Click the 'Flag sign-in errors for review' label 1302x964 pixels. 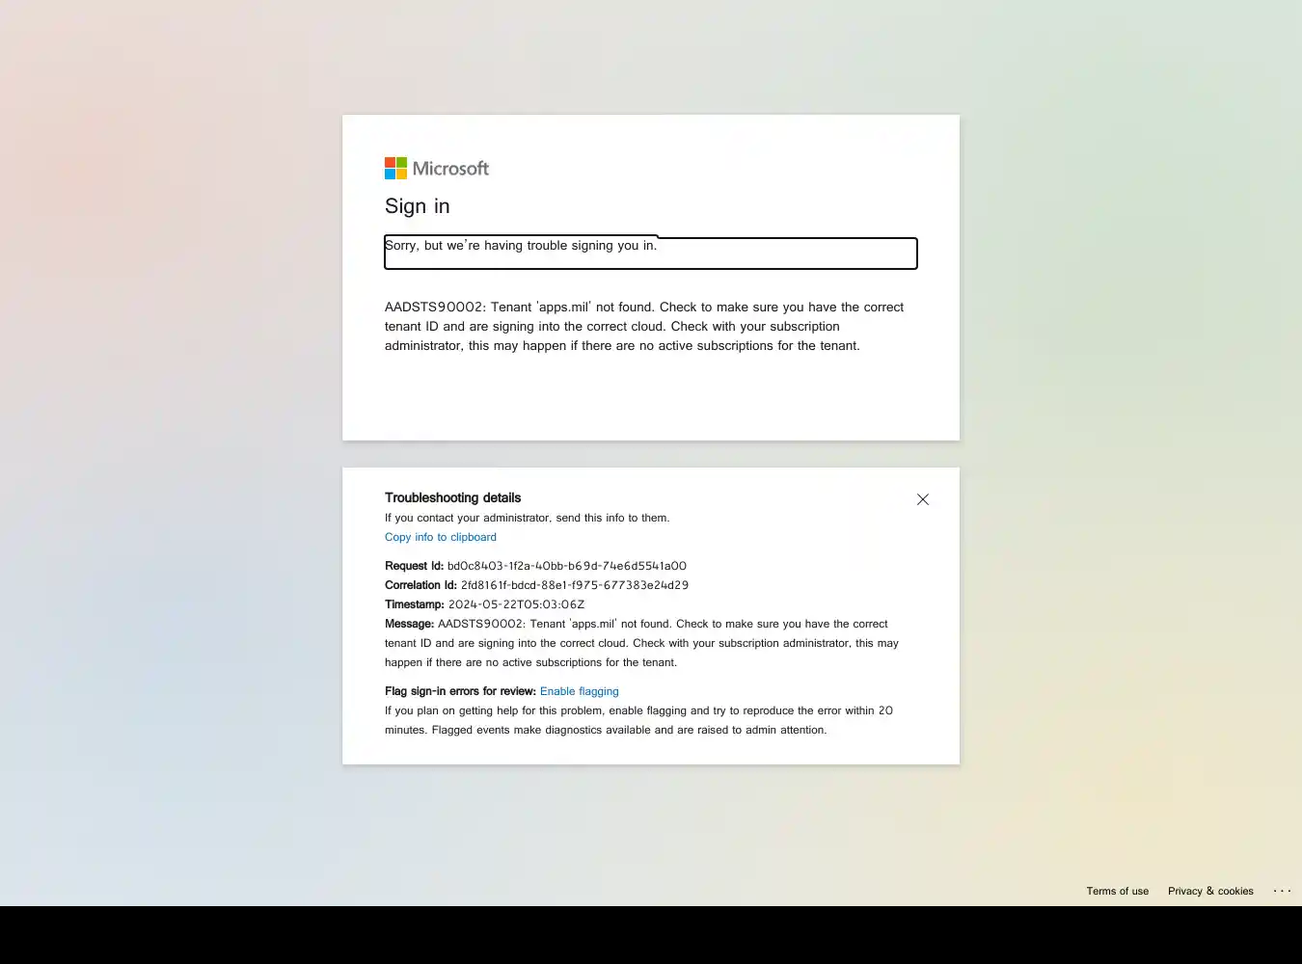[460, 691]
